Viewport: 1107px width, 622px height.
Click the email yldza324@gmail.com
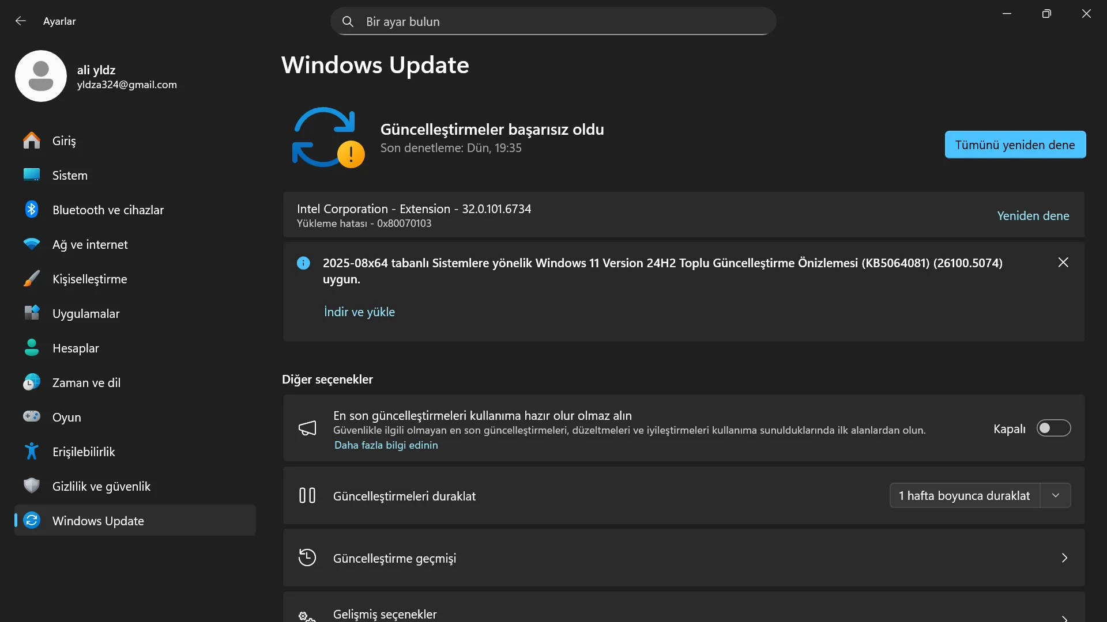tap(127, 85)
